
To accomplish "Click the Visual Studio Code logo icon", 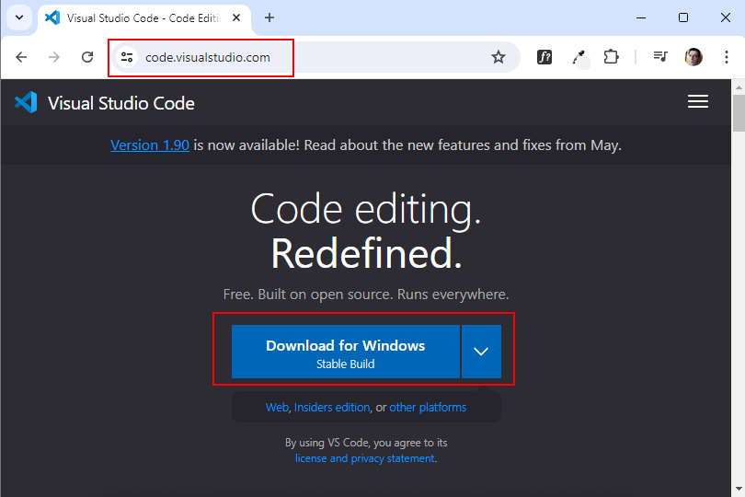I will 26,102.
